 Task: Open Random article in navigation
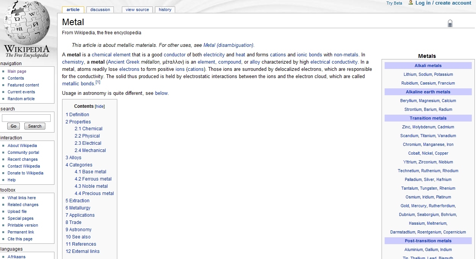point(21,99)
